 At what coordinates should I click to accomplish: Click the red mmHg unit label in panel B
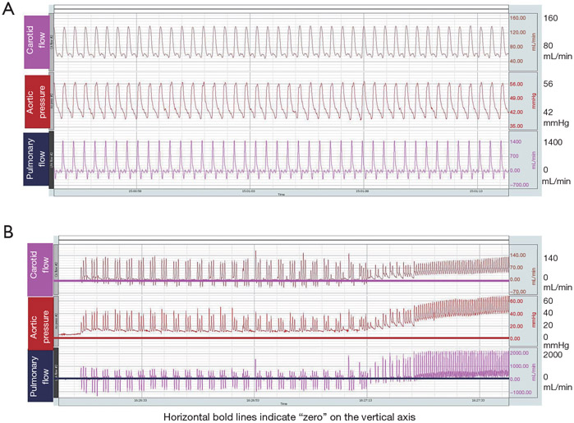click(x=534, y=320)
